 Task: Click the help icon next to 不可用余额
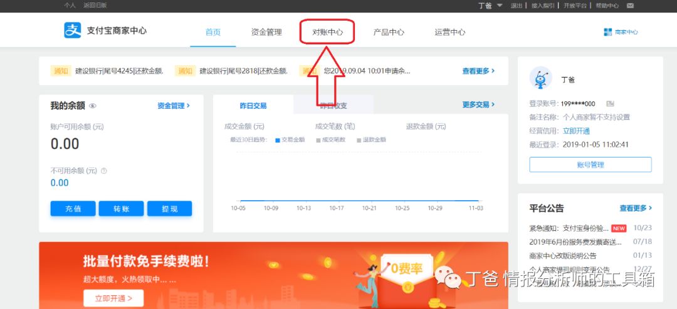(x=103, y=171)
